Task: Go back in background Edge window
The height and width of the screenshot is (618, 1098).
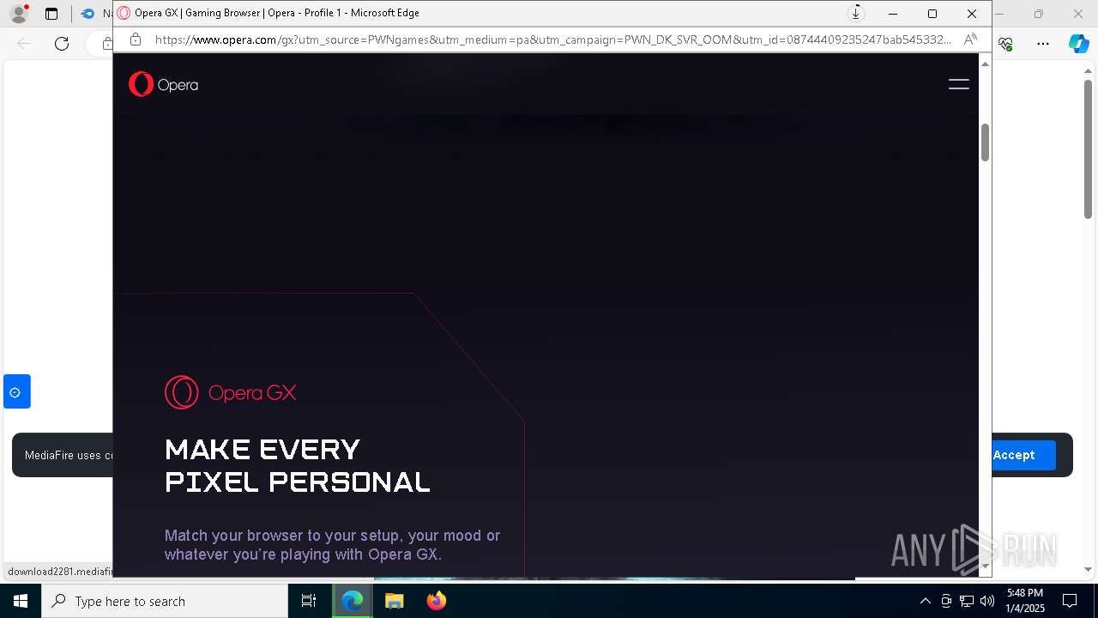Action: click(24, 44)
